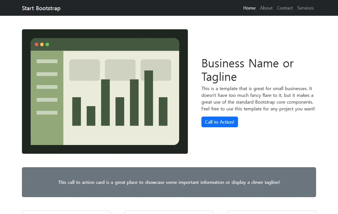Click the Business Name or Tagline heading
The width and height of the screenshot is (338, 214).
pos(248,70)
